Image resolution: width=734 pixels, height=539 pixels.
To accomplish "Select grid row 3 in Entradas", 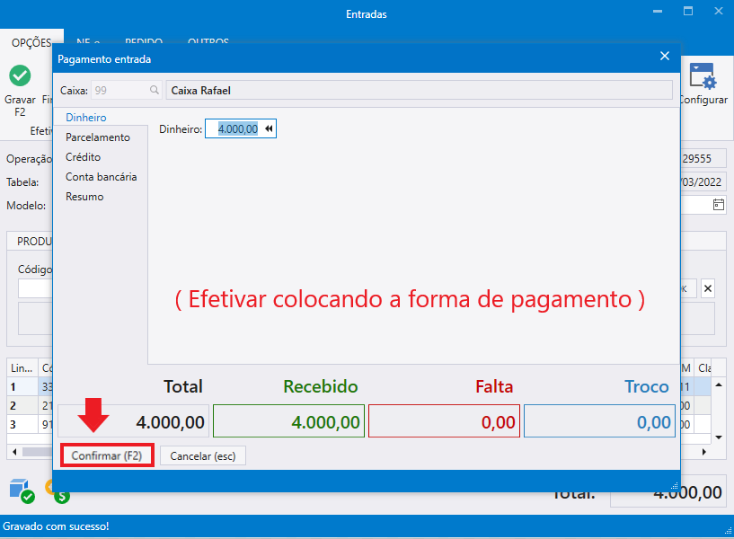I will (x=22, y=424).
